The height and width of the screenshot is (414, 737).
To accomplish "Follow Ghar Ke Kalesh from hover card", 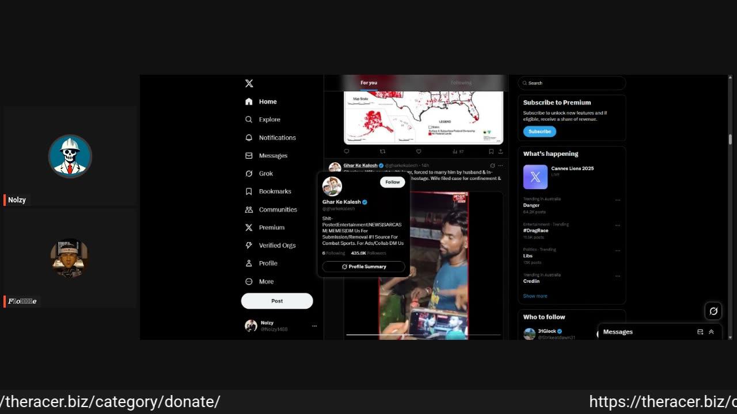I will pyautogui.click(x=393, y=182).
